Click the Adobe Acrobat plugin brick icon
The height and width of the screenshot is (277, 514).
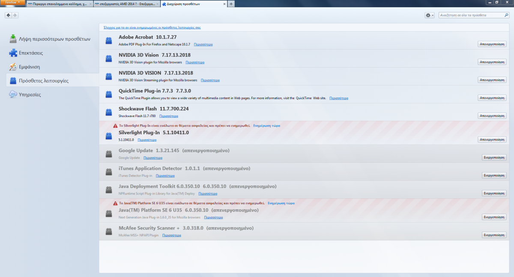click(109, 41)
